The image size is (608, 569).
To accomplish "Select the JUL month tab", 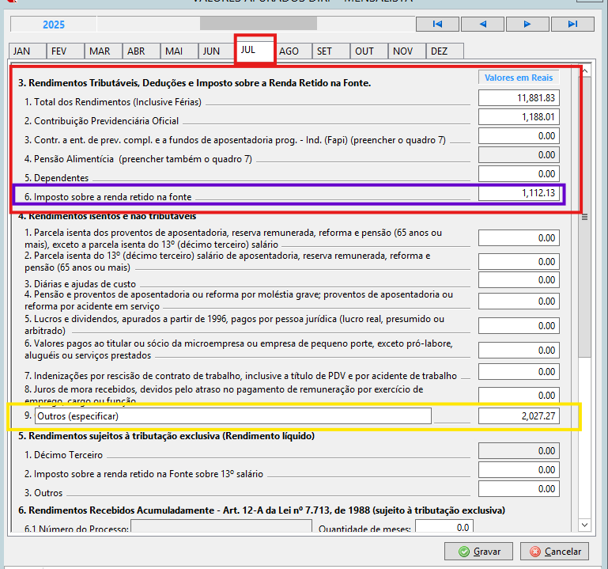I will [255, 50].
